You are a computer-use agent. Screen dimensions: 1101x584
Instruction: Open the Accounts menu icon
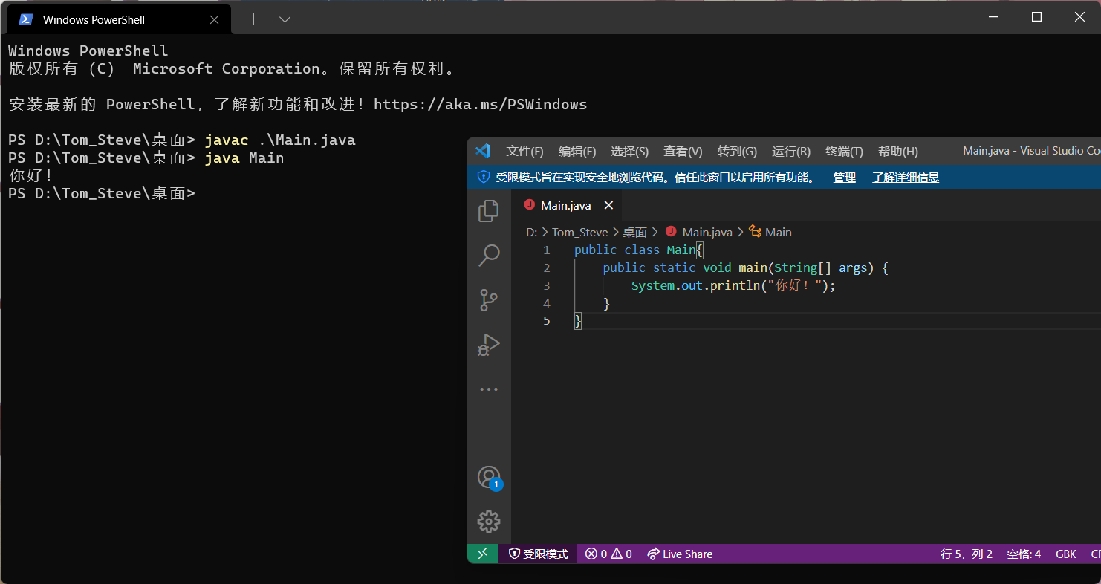tap(488, 477)
